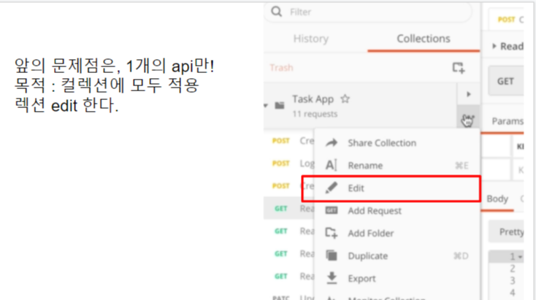Select the Task App collection name
The image size is (536, 300).
point(313,99)
